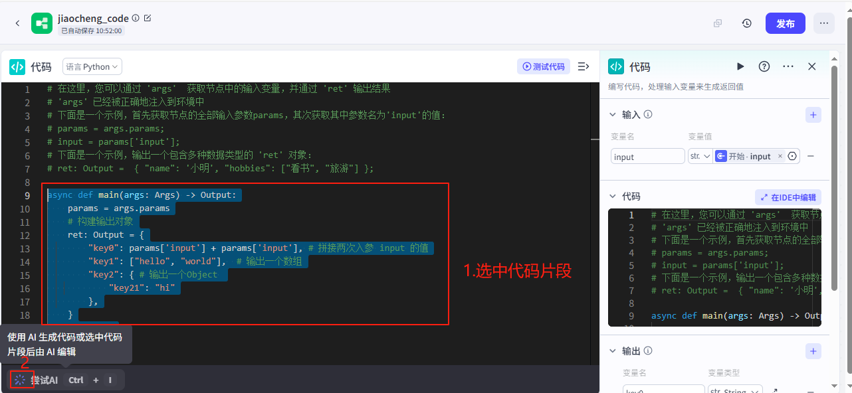Open the 语言 Python language dropdown

pyautogui.click(x=92, y=66)
